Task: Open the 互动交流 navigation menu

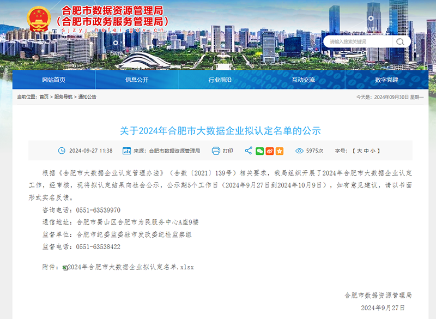Action: [x=304, y=80]
